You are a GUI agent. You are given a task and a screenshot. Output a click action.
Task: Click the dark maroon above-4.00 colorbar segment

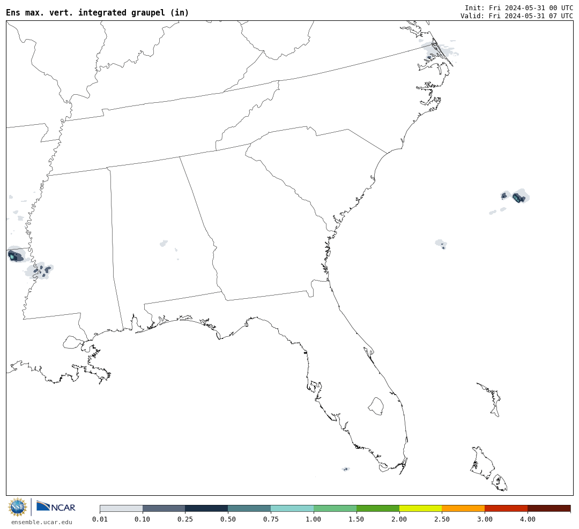tap(549, 508)
